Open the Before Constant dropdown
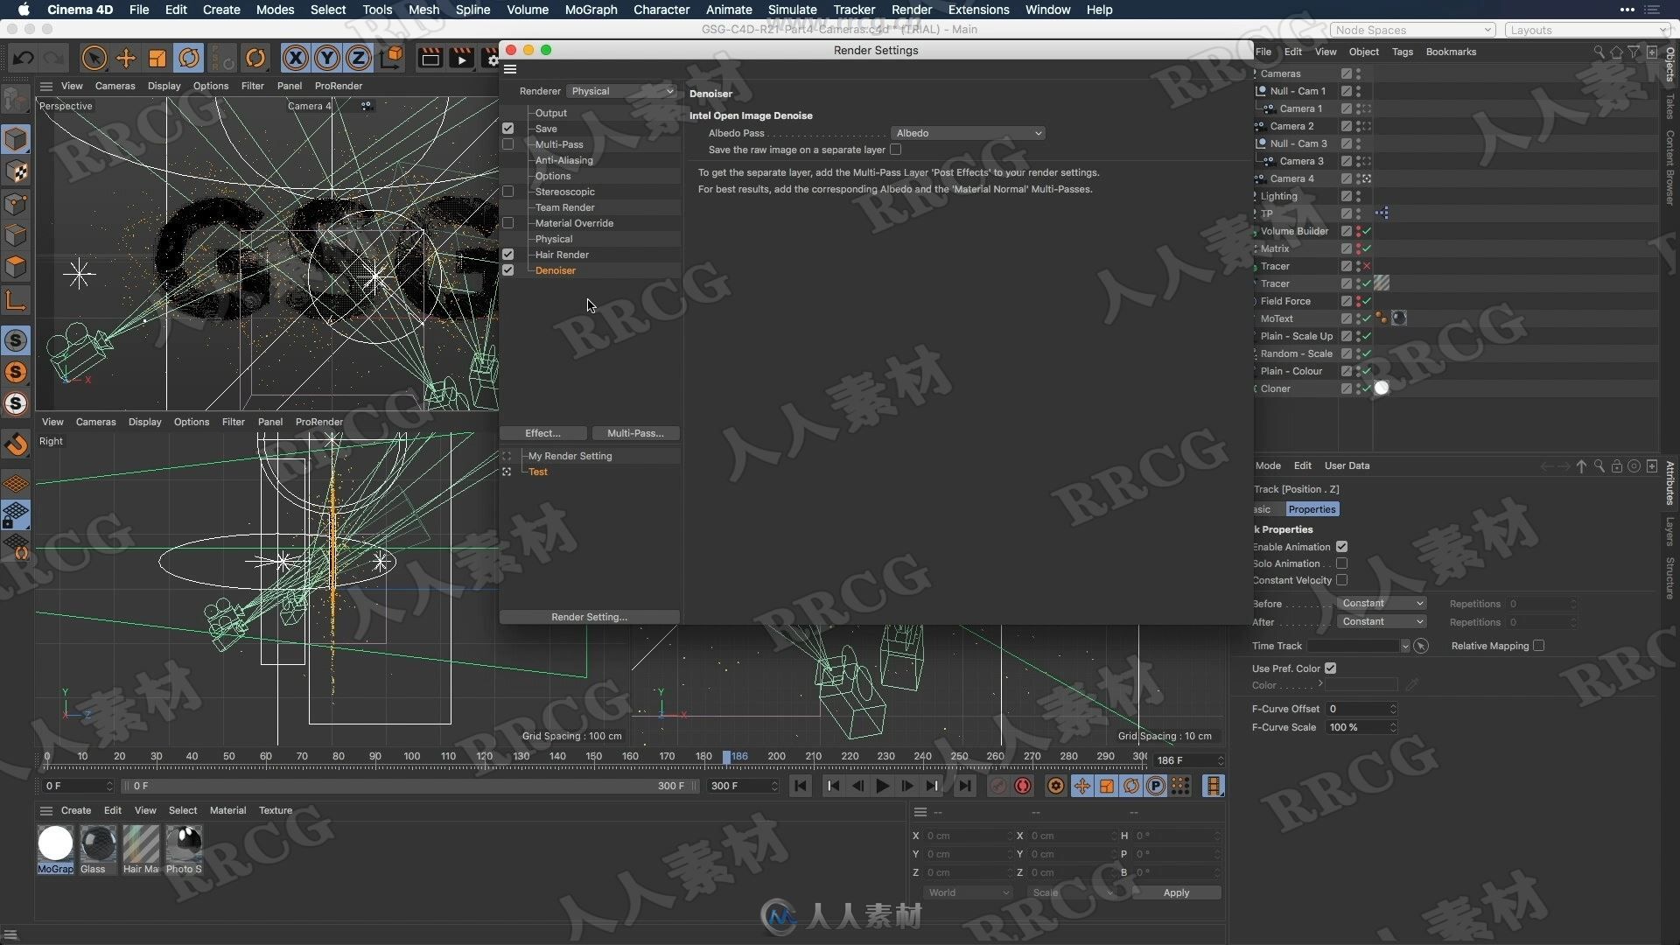Screen dimensions: 1680x945 (x=1382, y=604)
